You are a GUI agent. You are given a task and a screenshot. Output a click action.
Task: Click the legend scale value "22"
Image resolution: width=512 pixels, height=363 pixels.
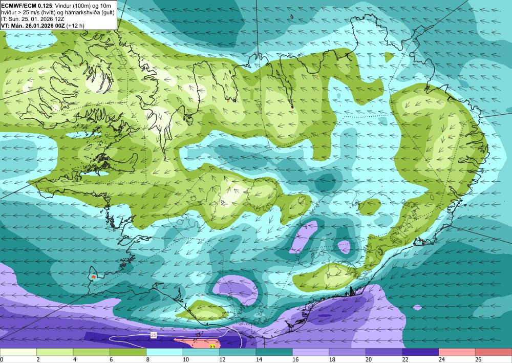click(x=405, y=360)
